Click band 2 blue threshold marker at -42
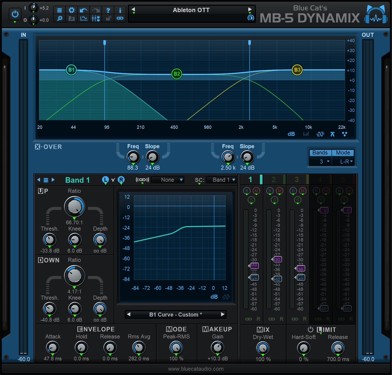 pos(277,279)
